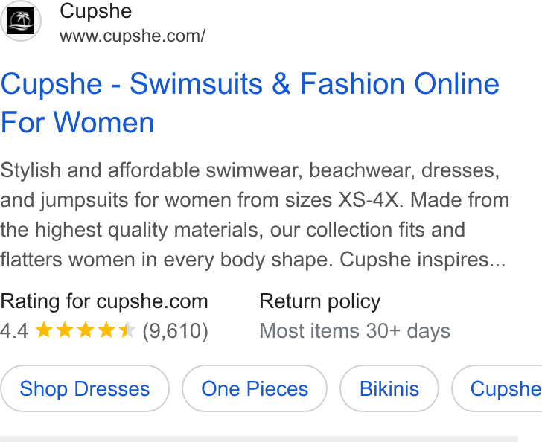
Task: Click the Return policy heading
Action: 319,301
